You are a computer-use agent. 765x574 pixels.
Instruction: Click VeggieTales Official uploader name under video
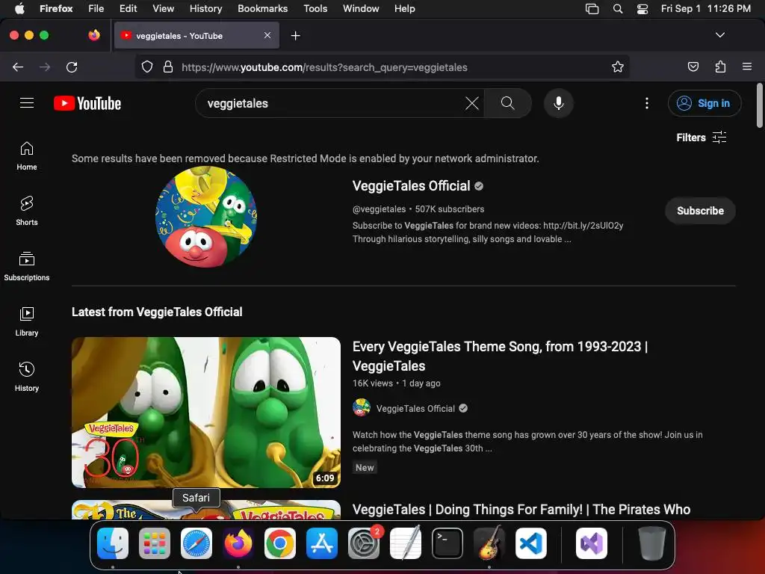[415, 409]
